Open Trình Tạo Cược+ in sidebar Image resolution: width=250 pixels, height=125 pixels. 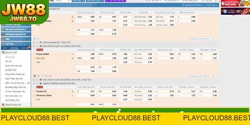coord(13,96)
